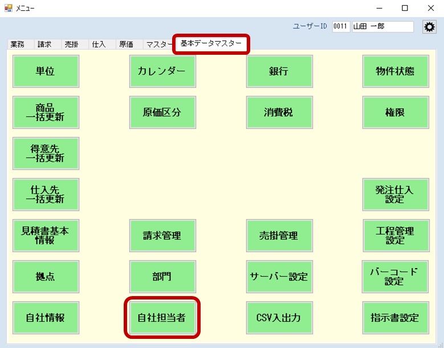
Task: Open the 自社担当者 master
Action: tap(162, 318)
